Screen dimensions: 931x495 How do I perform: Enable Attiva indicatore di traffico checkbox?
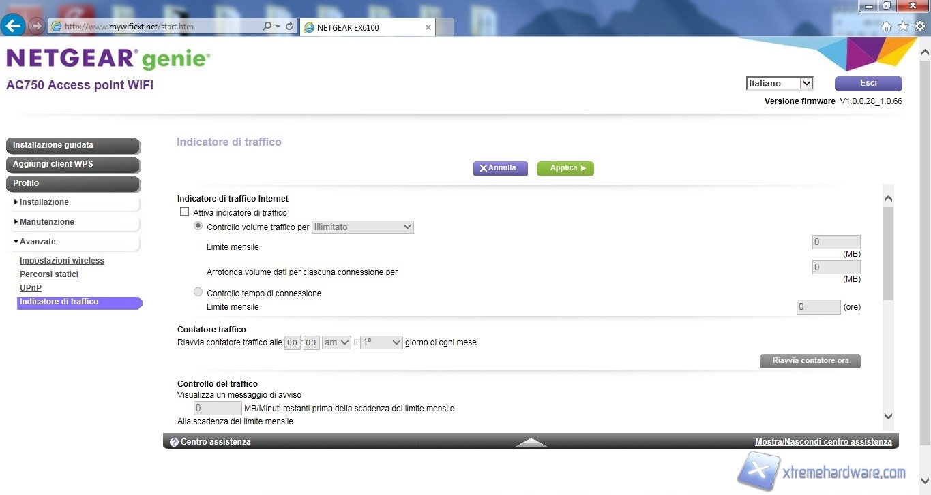click(x=184, y=212)
